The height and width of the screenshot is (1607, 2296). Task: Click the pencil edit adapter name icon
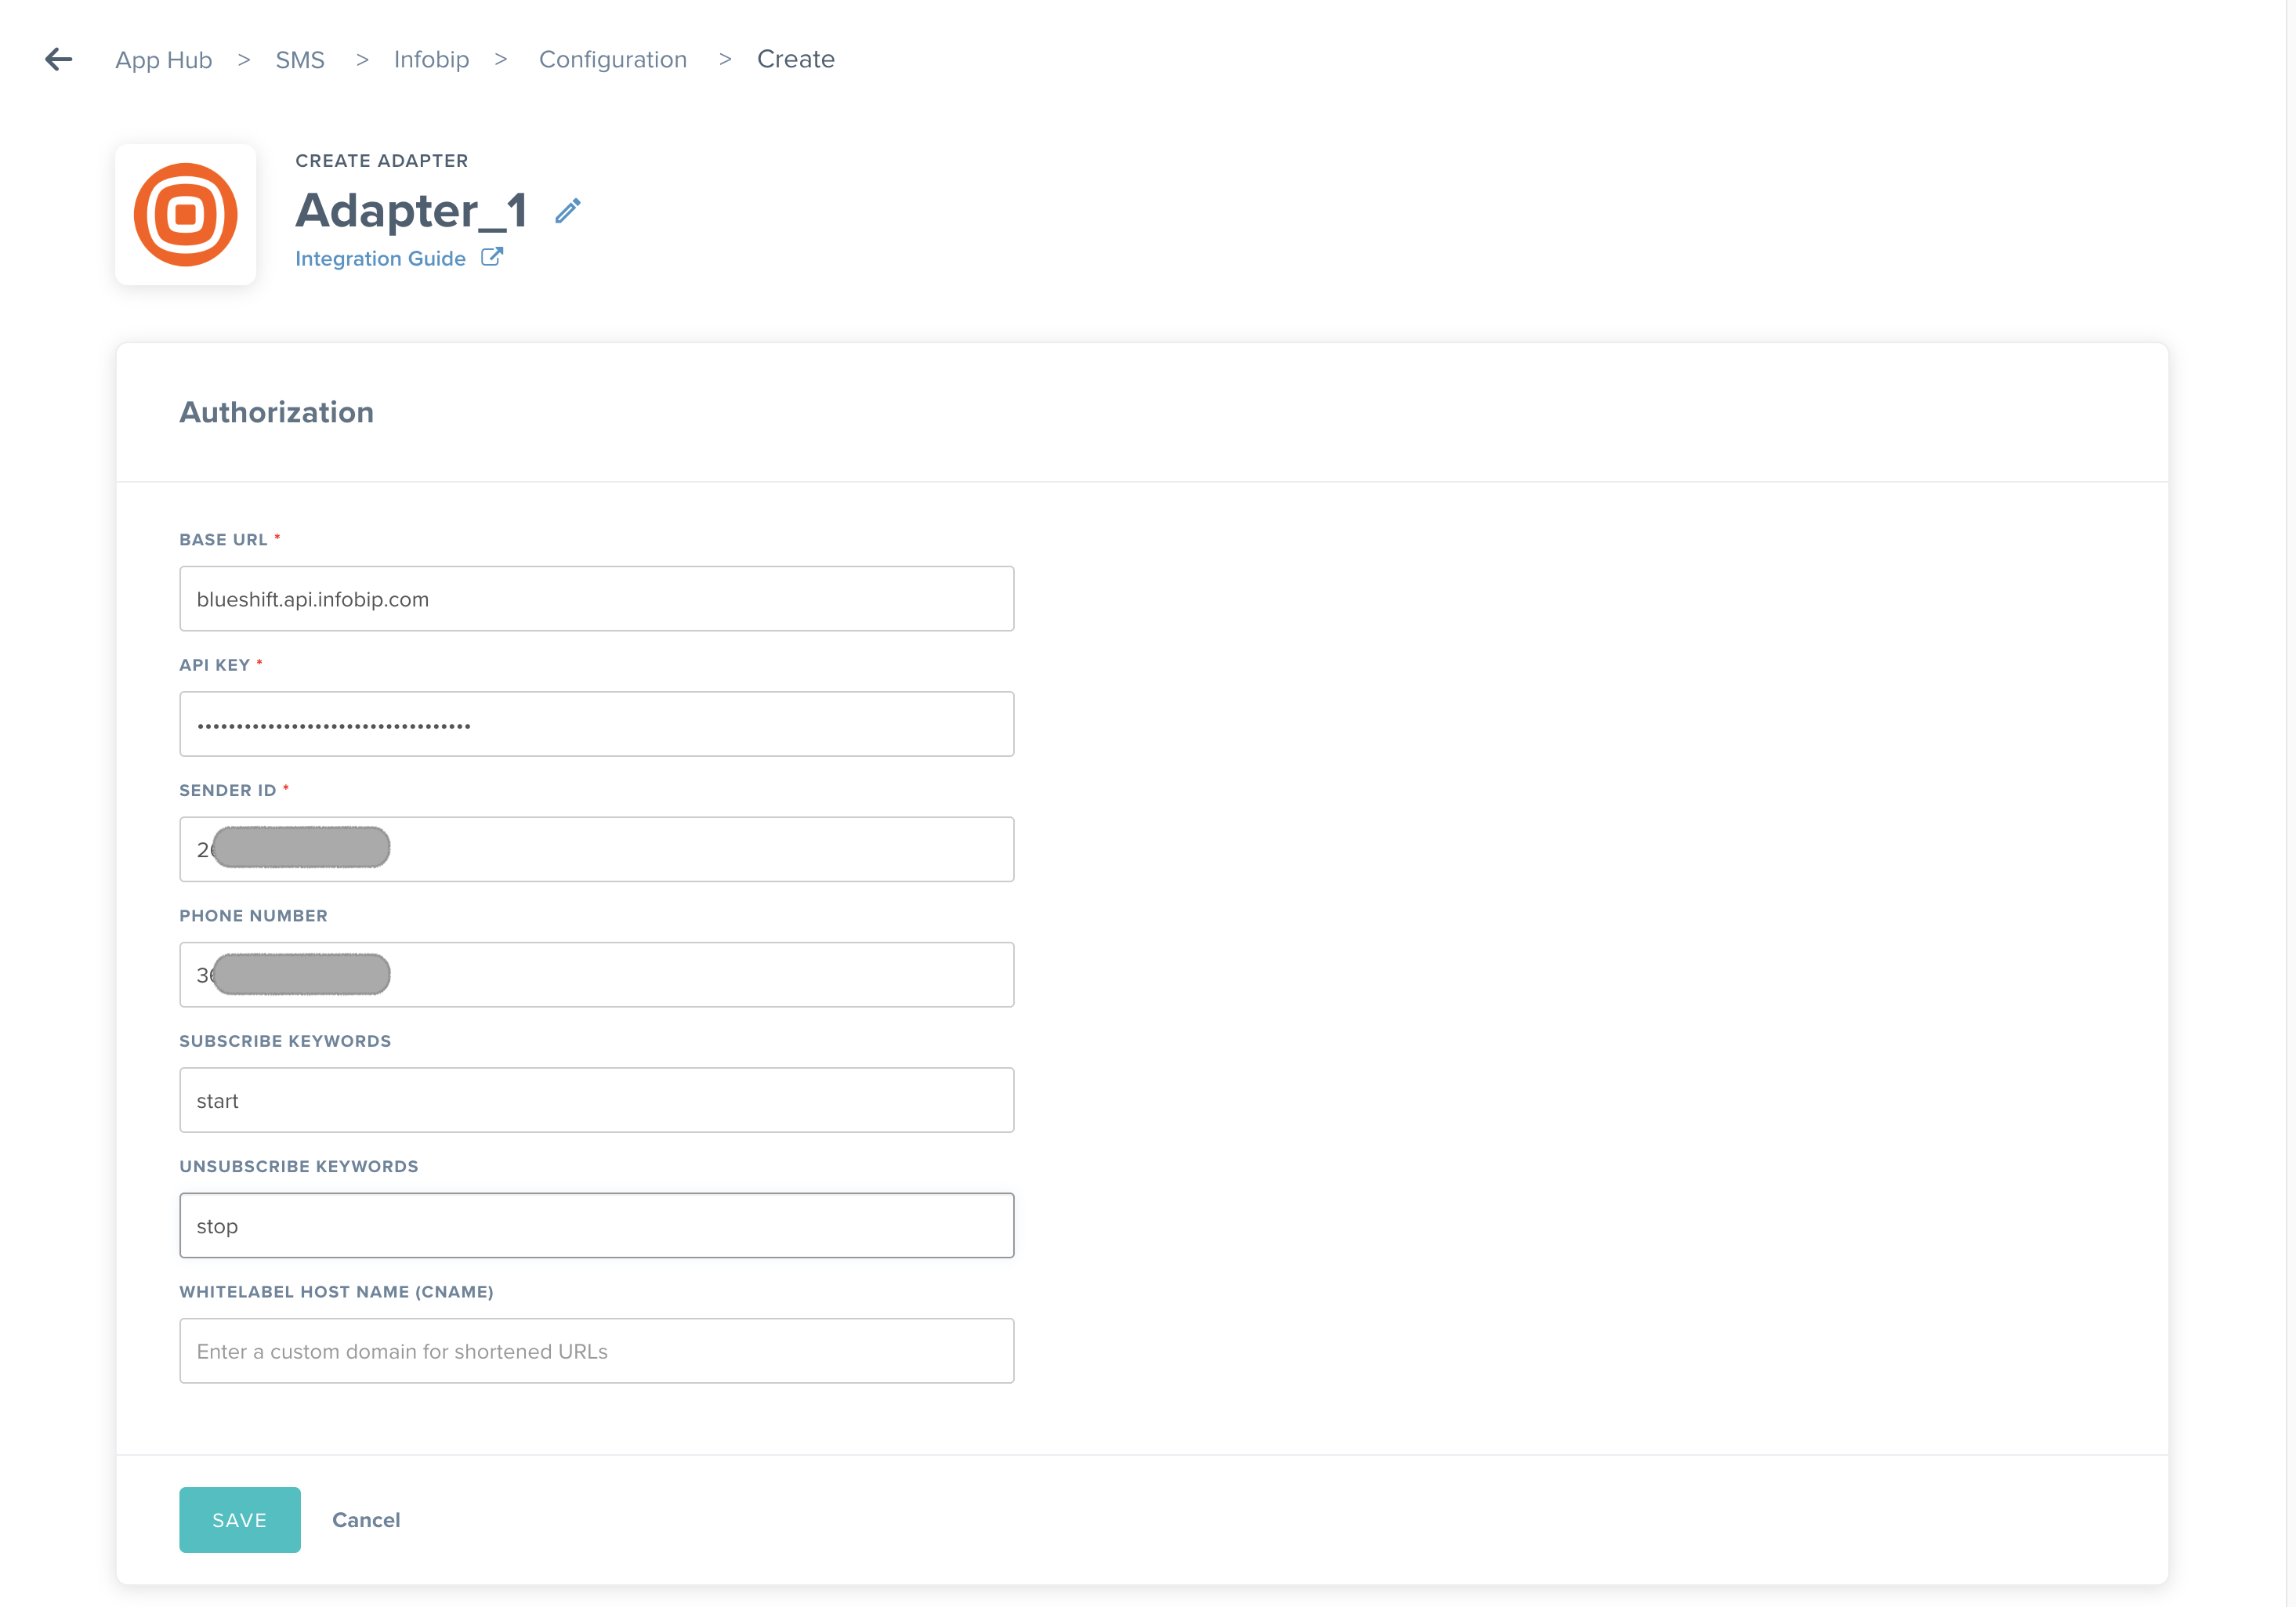tap(568, 211)
